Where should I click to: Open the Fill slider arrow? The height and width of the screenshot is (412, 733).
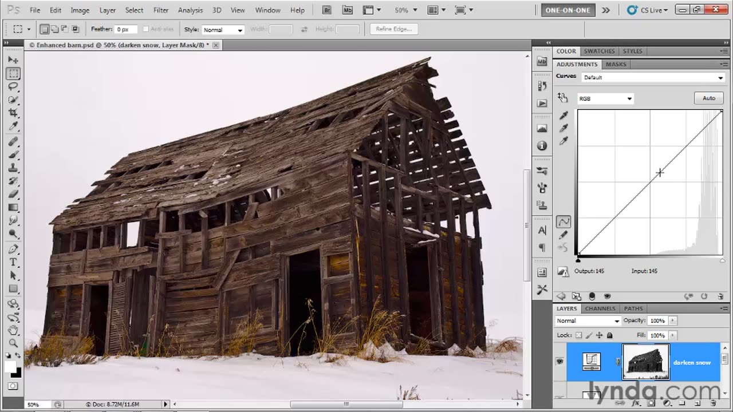672,335
